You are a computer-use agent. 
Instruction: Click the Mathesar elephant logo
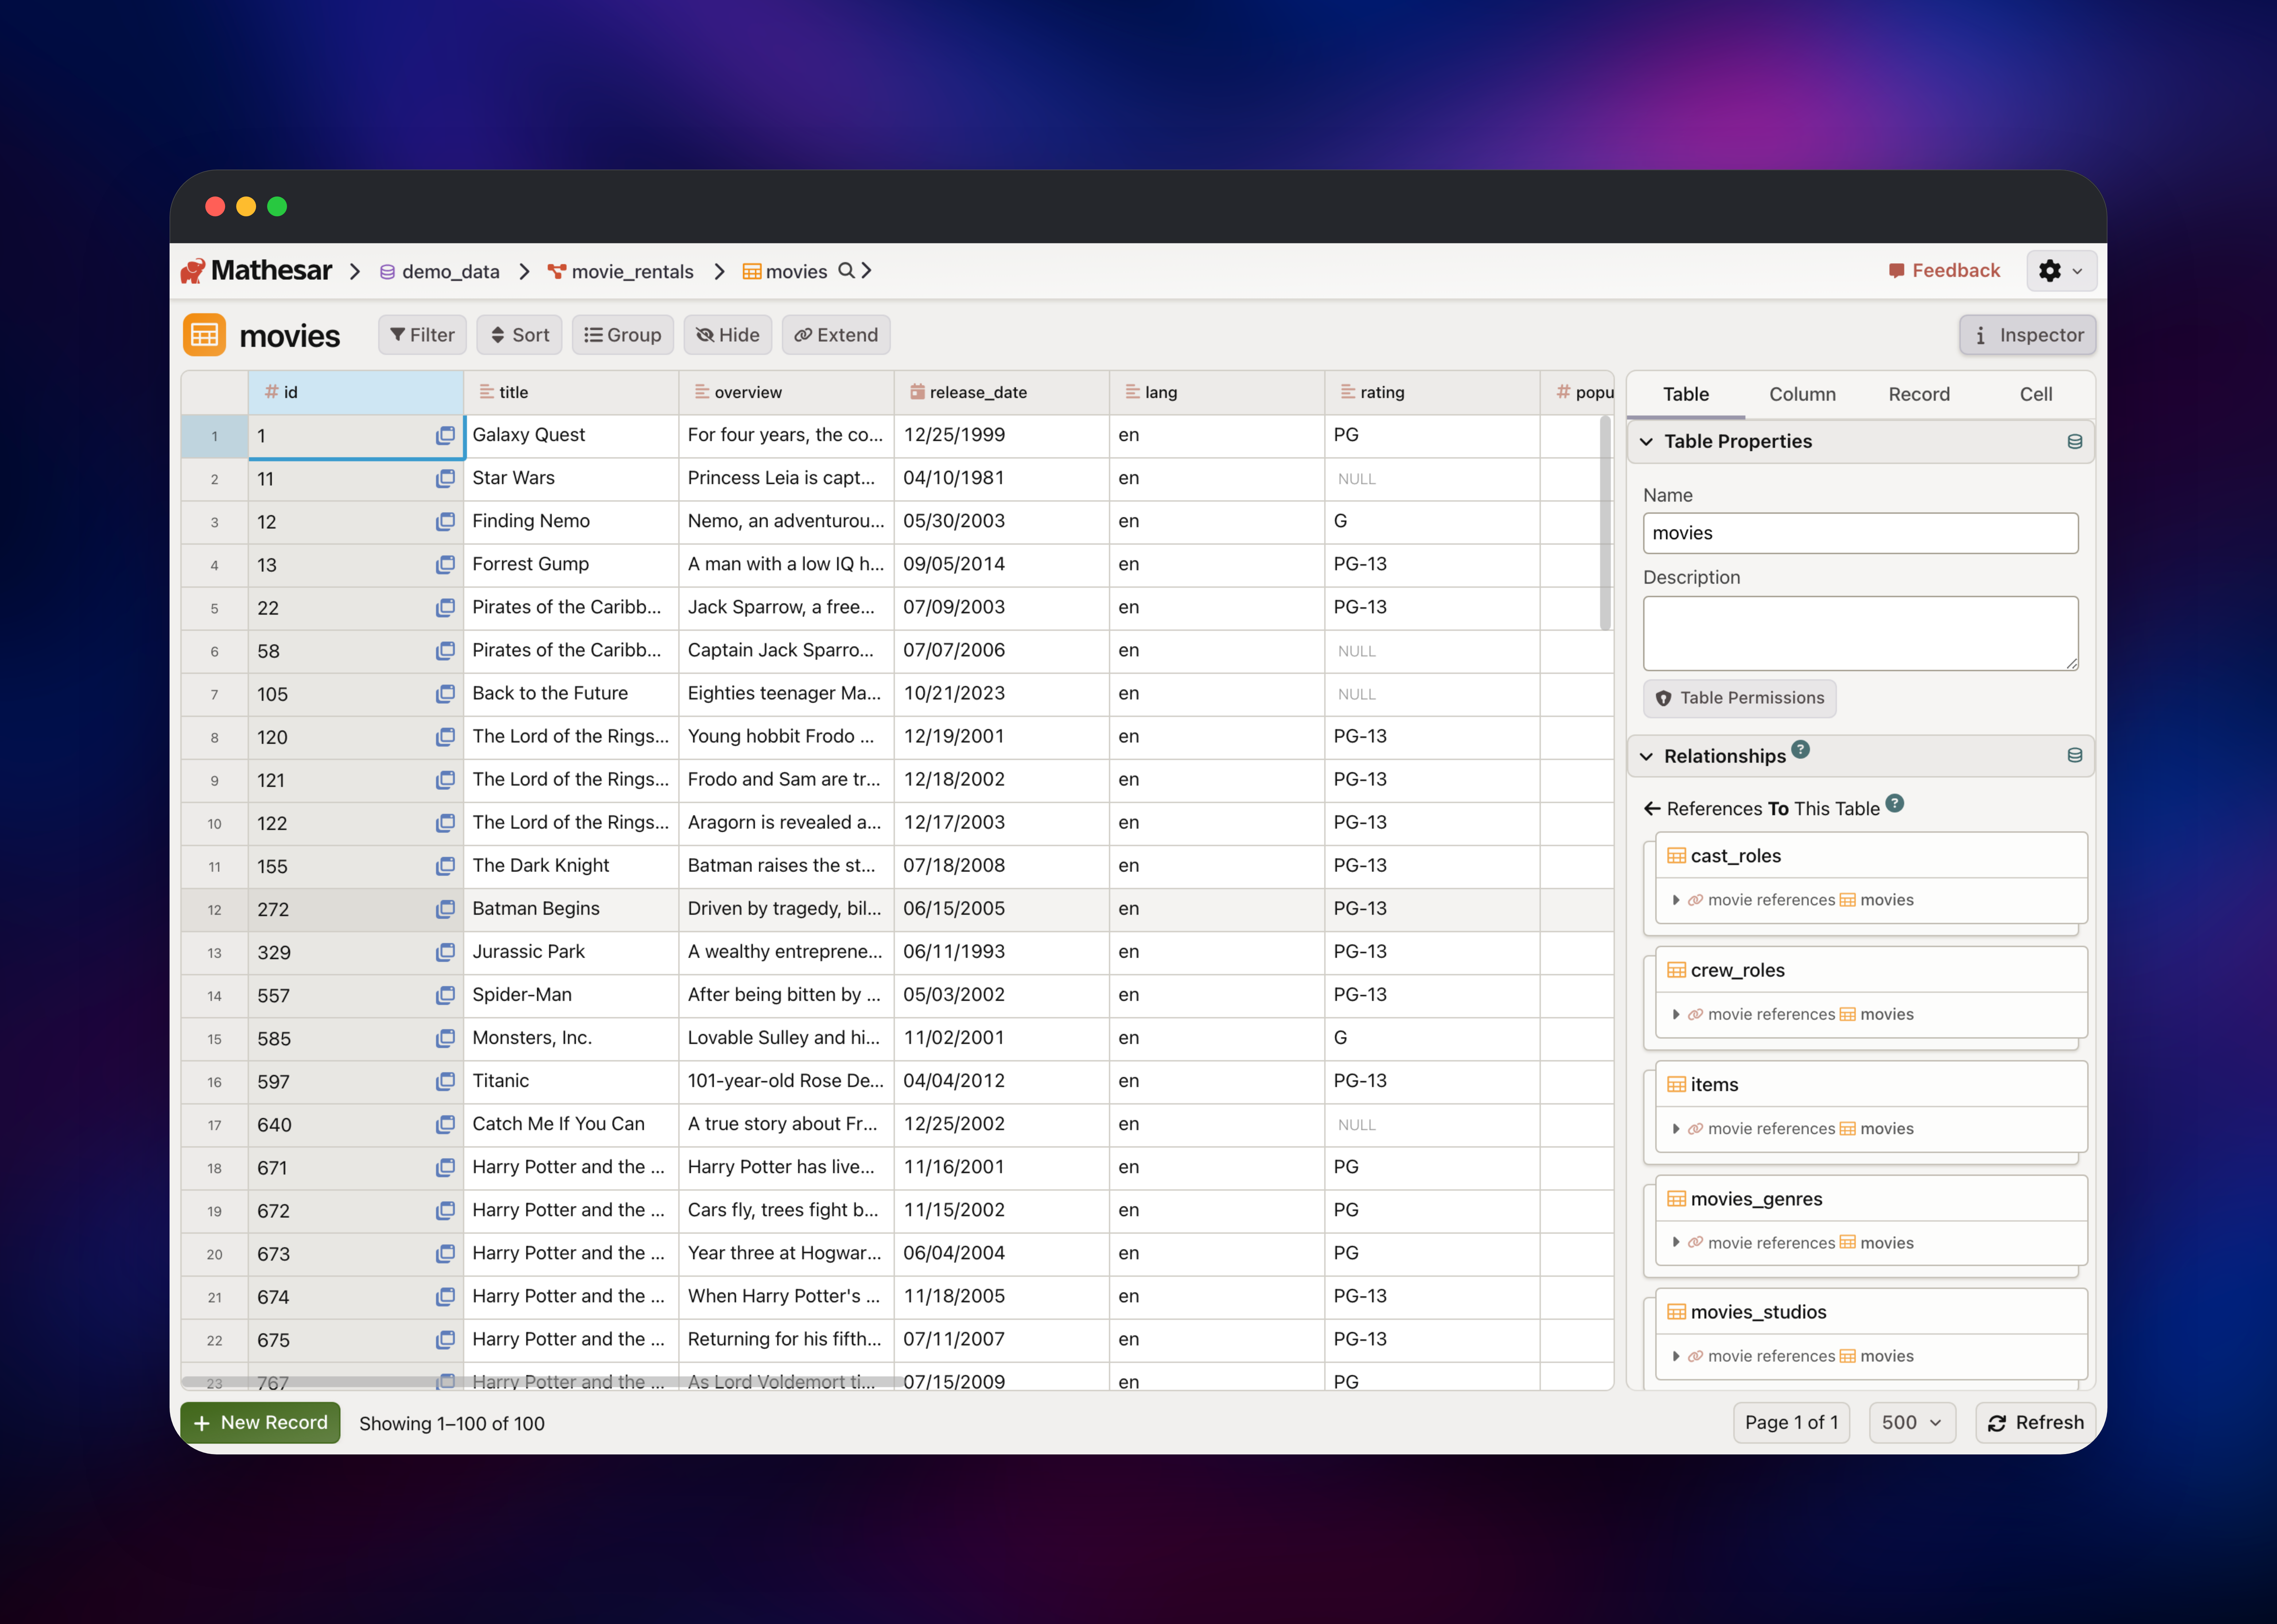(x=193, y=271)
